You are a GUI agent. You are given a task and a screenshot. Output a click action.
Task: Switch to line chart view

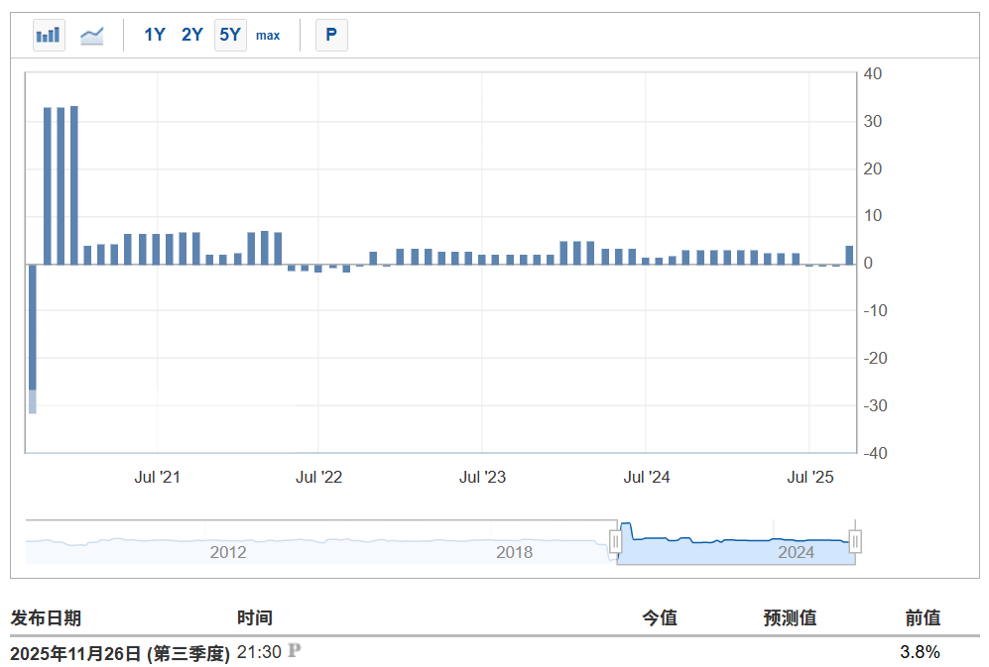92,34
